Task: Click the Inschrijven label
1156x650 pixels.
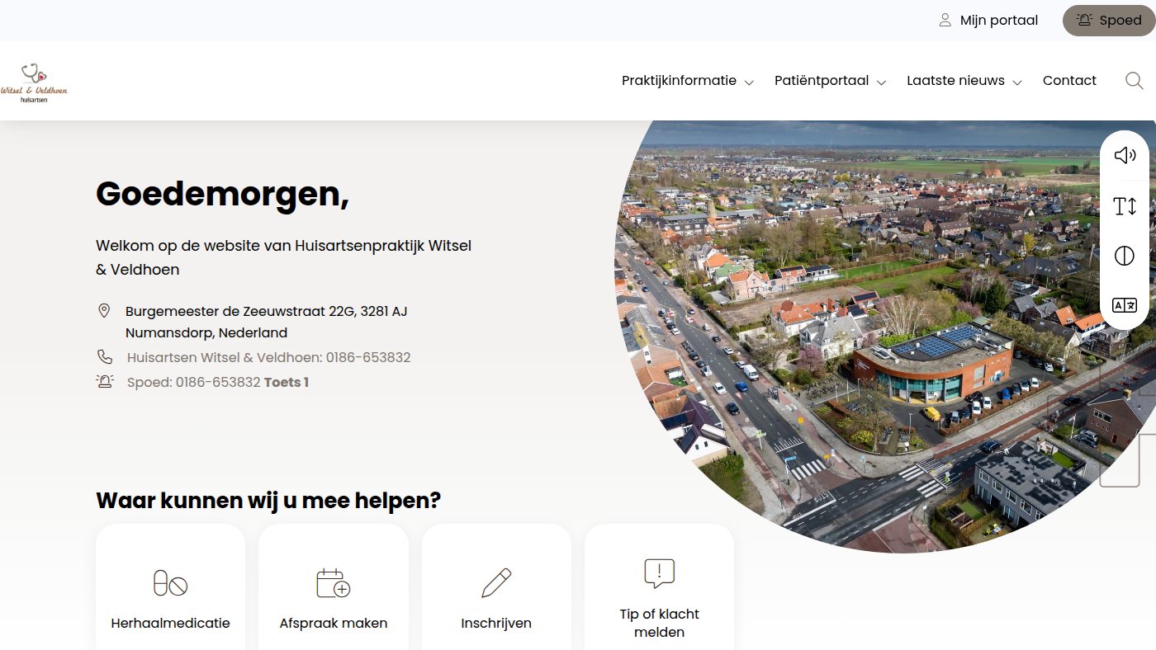Action: click(x=496, y=624)
